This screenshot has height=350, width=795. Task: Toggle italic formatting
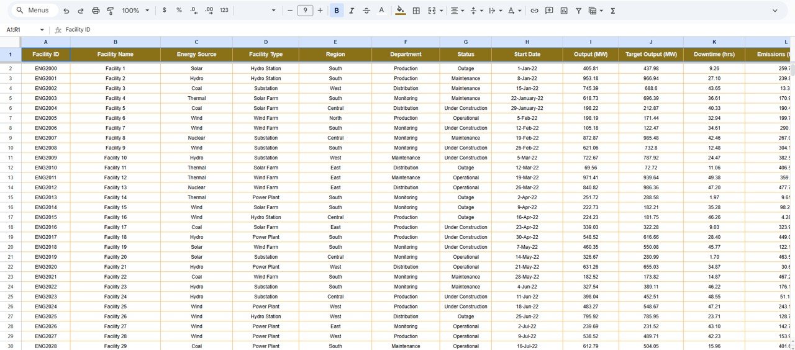[352, 11]
